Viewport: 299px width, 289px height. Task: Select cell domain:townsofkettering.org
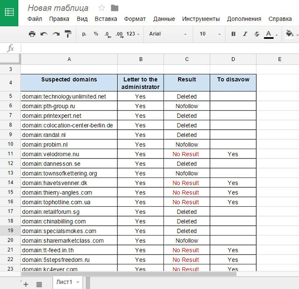click(69, 173)
